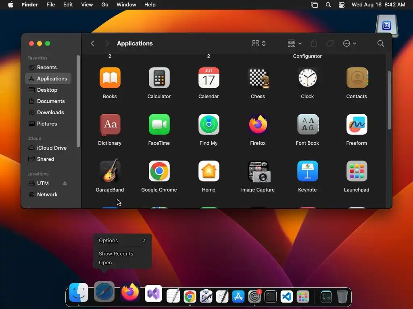This screenshot has height=309, width=413.
Task: Click the Clock app icon
Action: 307,78
